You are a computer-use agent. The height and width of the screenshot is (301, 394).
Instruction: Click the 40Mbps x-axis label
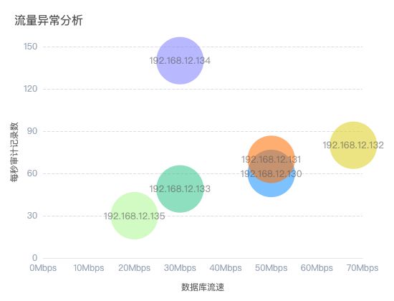click(x=226, y=268)
